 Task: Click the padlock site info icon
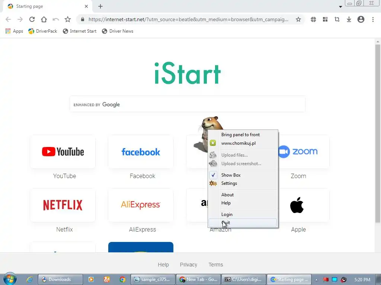83,19
